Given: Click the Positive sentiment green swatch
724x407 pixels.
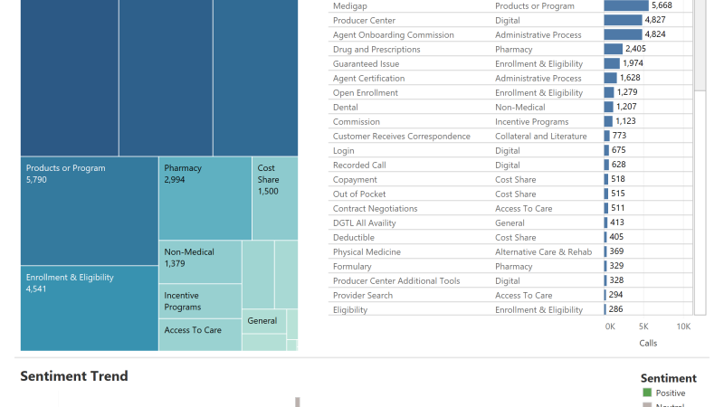Looking at the screenshot, I should tap(647, 393).
